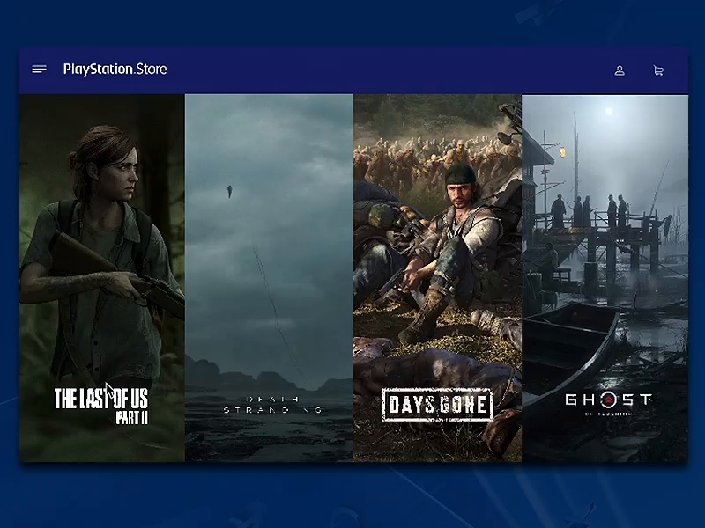The image size is (705, 528).
Task: Select the Death Stranding game card
Action: point(269,278)
